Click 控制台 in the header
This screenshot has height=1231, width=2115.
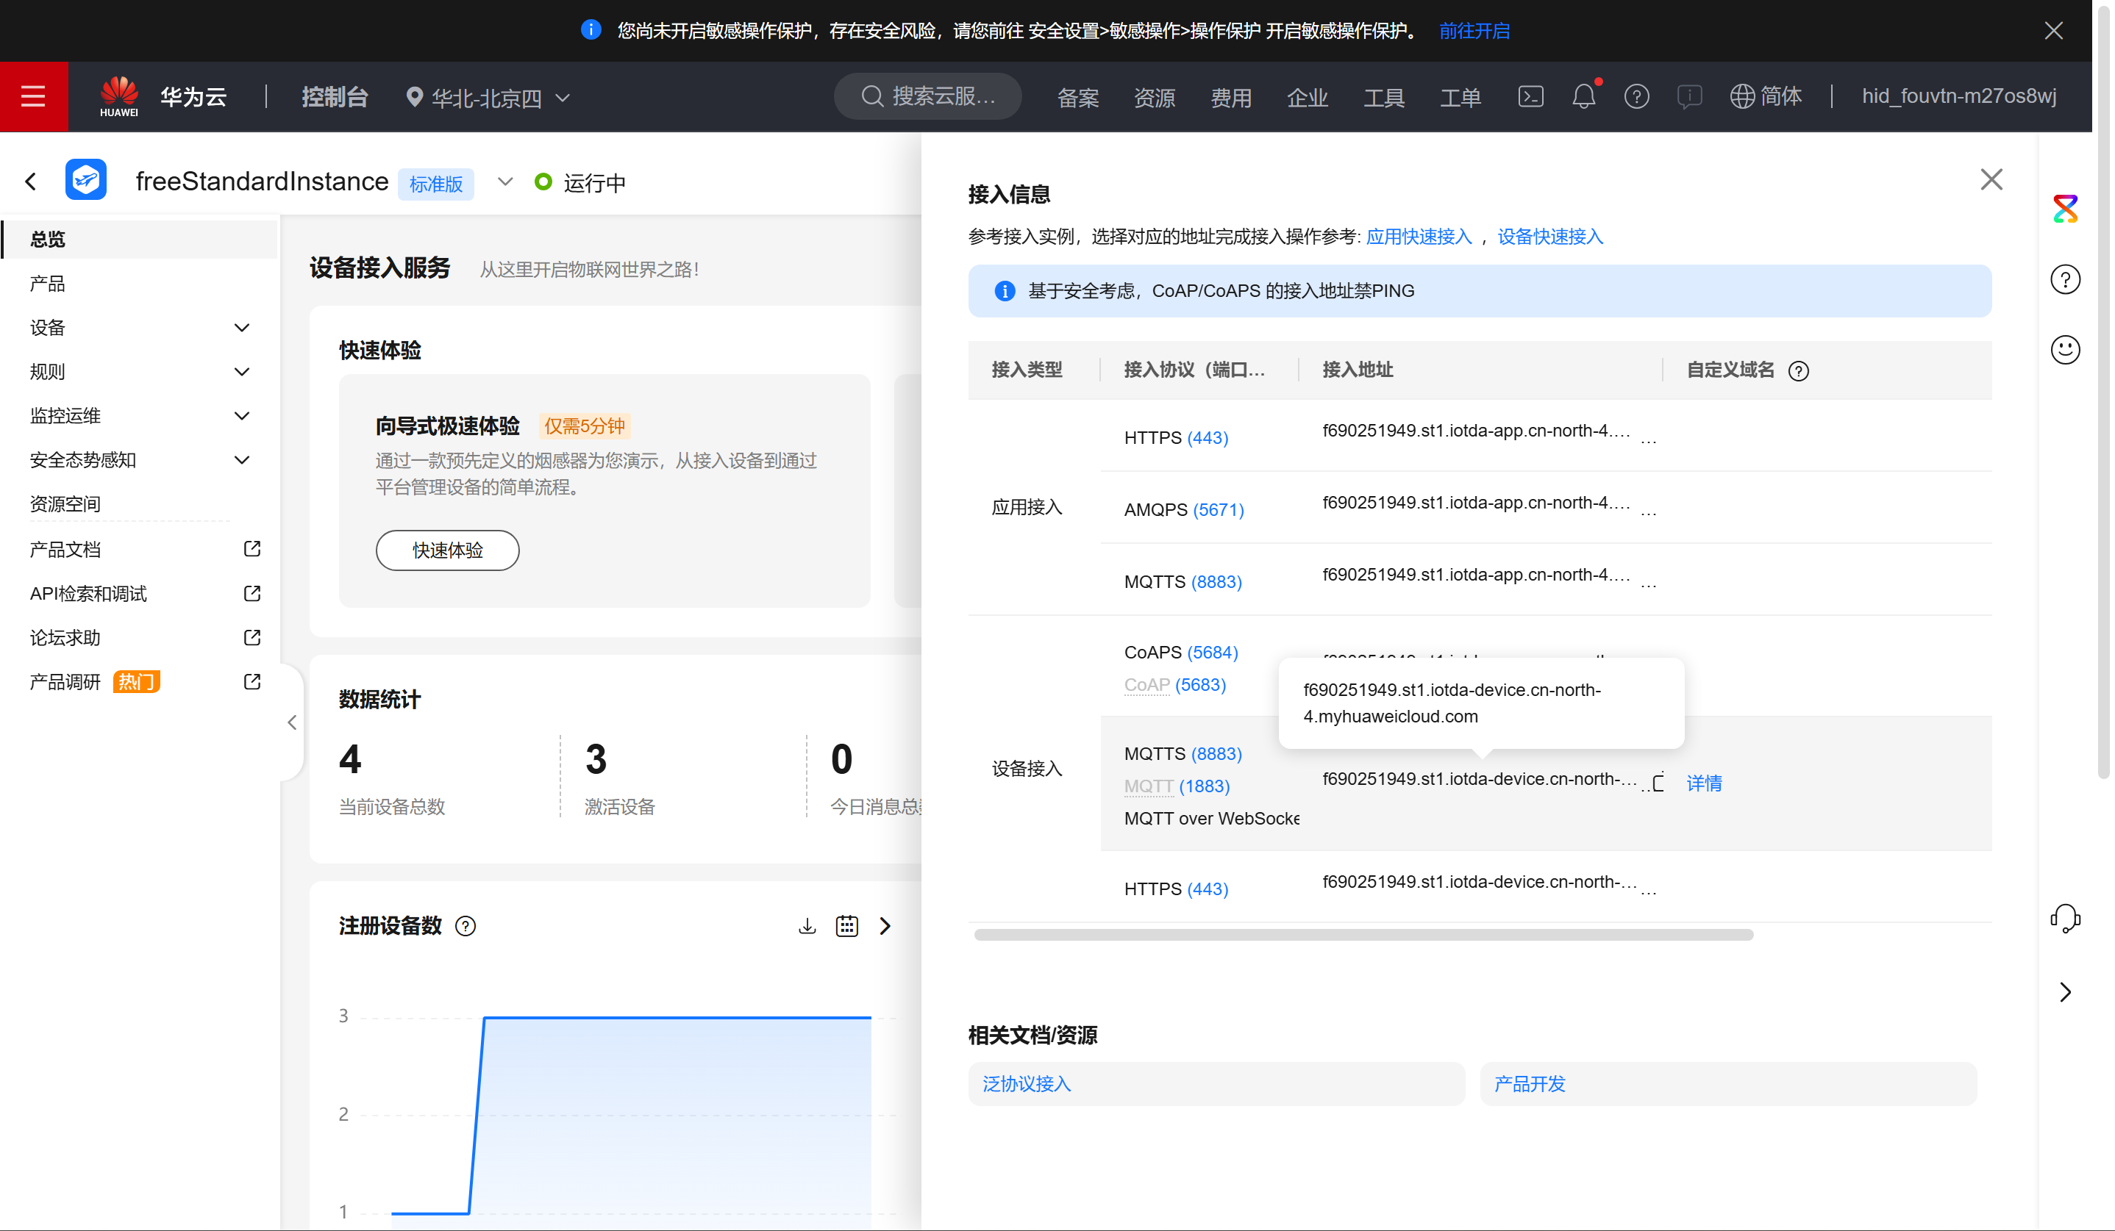[335, 97]
